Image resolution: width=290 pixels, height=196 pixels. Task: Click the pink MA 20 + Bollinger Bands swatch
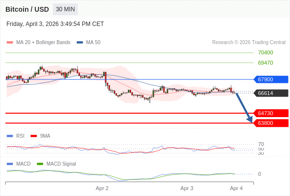[10, 43]
